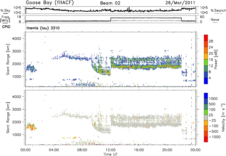Click the orange velocity patch near 00:30 UT
Viewport: 226px width, 156px height.
[x=31, y=127]
